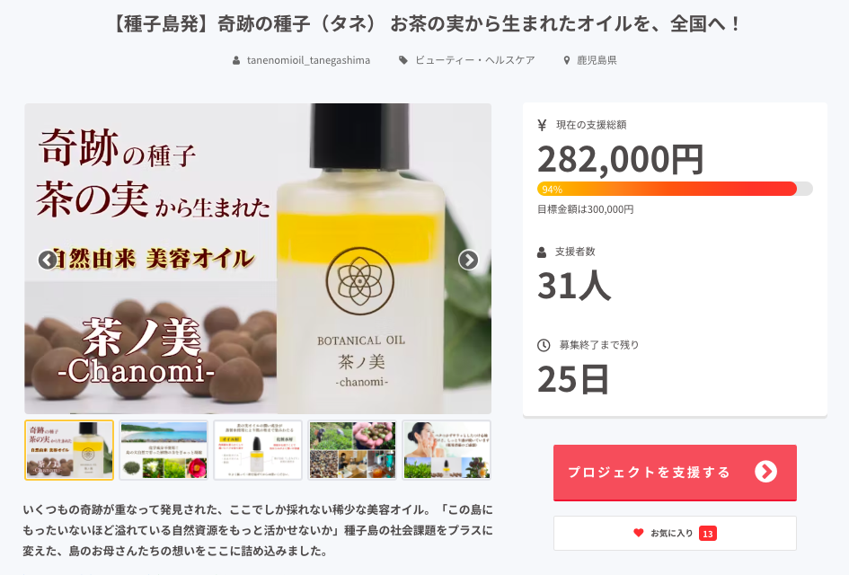Image resolution: width=849 pixels, height=575 pixels.
Task: Click the 94% funding progress bar
Action: (x=675, y=189)
